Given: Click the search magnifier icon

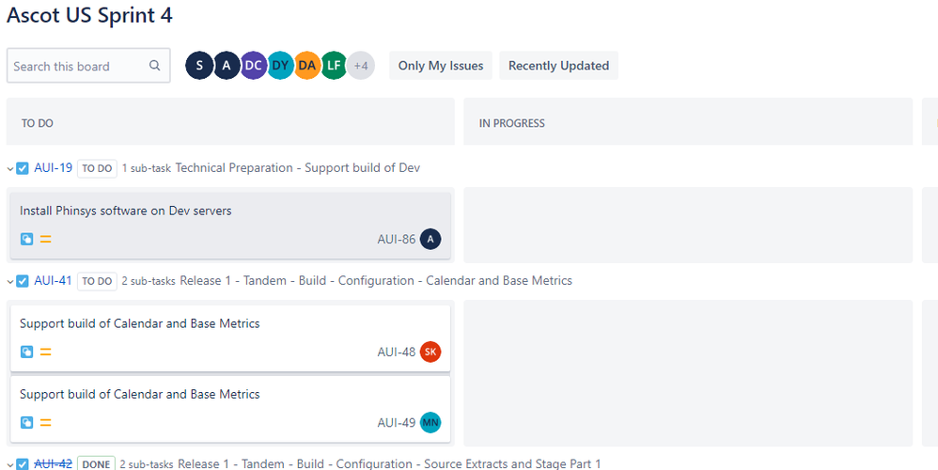Looking at the screenshot, I should tap(155, 66).
